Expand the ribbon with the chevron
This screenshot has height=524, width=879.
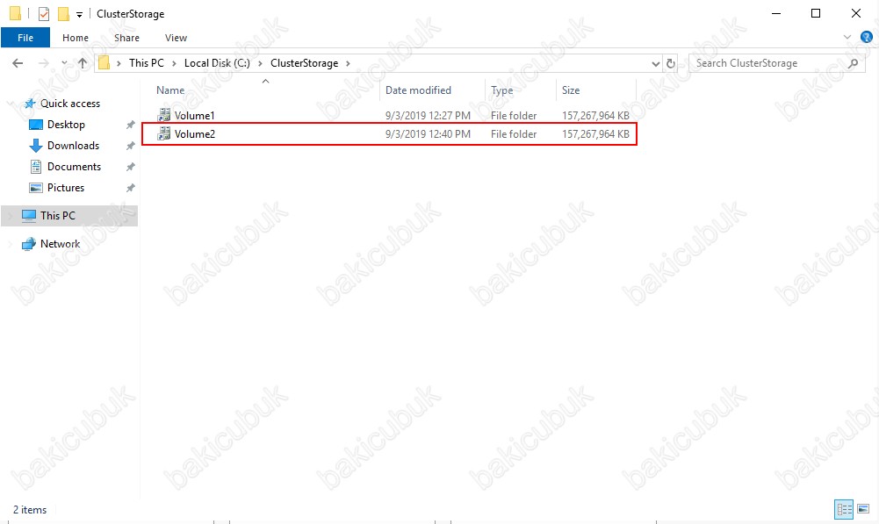847,38
